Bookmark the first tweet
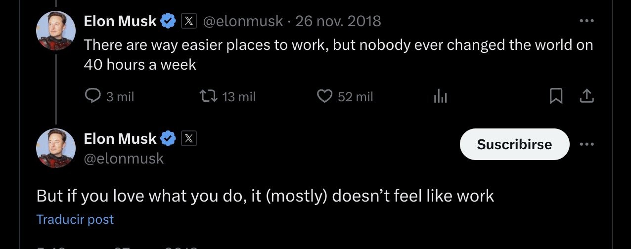This screenshot has width=631, height=249. point(556,96)
